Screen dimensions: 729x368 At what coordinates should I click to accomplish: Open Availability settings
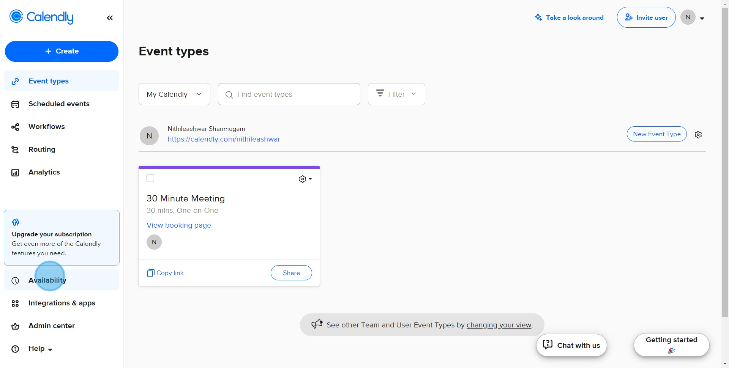click(x=62, y=280)
